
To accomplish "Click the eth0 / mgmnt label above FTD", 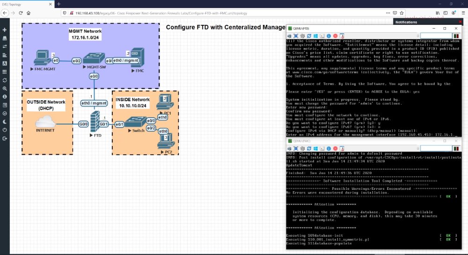I will [x=94, y=103].
